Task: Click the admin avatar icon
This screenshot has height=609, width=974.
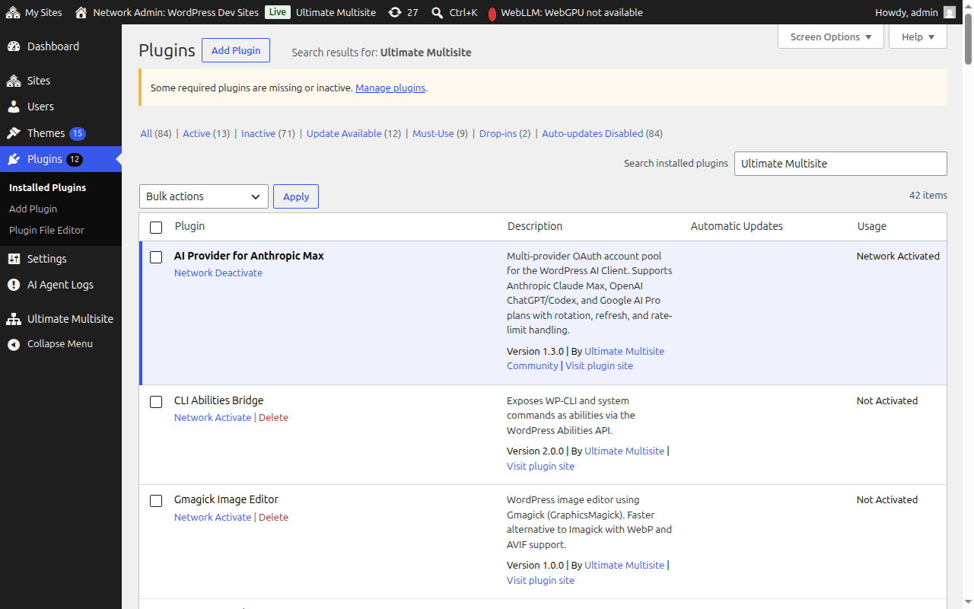Action: pos(949,12)
